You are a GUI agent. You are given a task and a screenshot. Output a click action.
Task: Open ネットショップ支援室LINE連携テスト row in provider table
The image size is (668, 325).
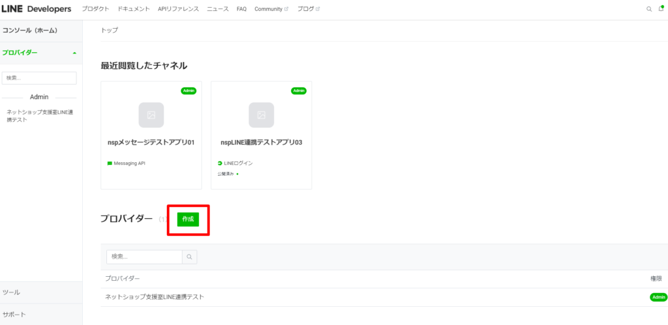155,297
